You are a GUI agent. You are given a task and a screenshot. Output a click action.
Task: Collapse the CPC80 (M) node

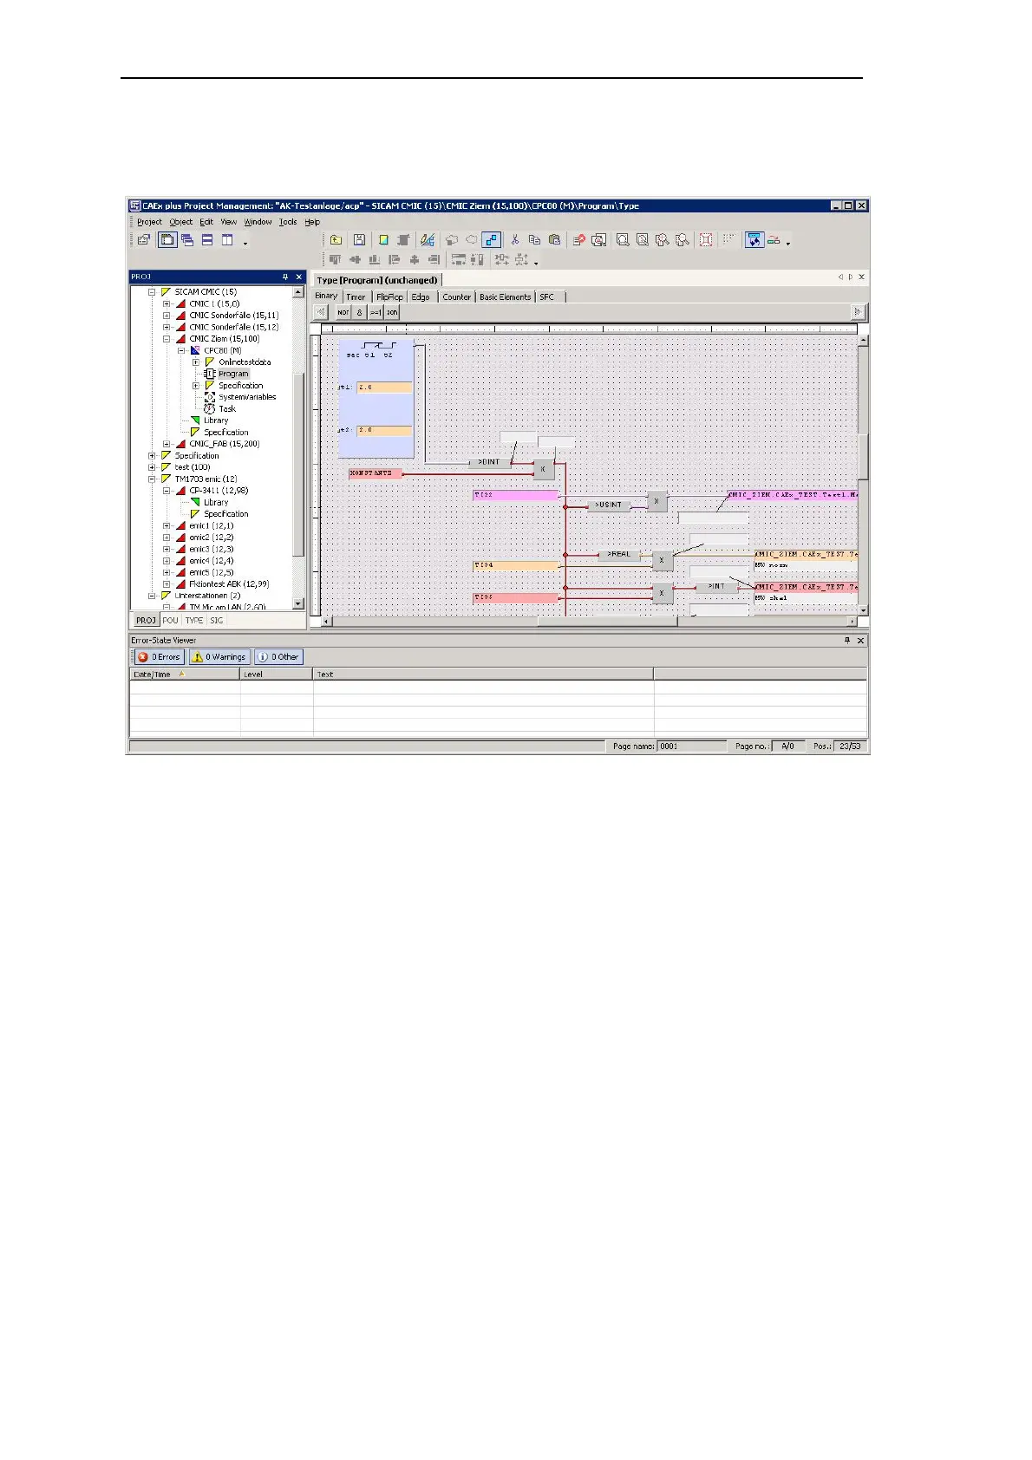(181, 350)
